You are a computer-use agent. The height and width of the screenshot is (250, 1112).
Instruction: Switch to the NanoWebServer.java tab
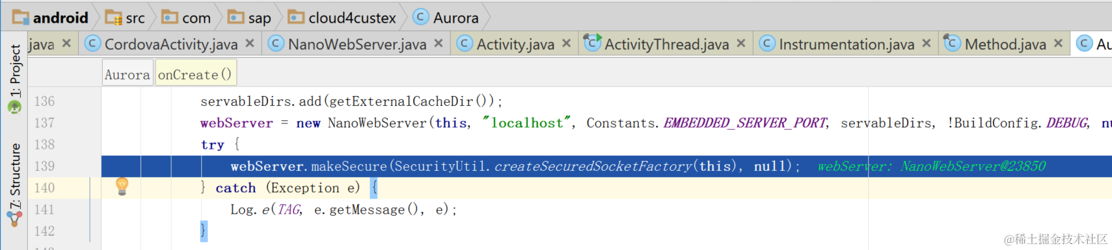pyautogui.click(x=357, y=44)
